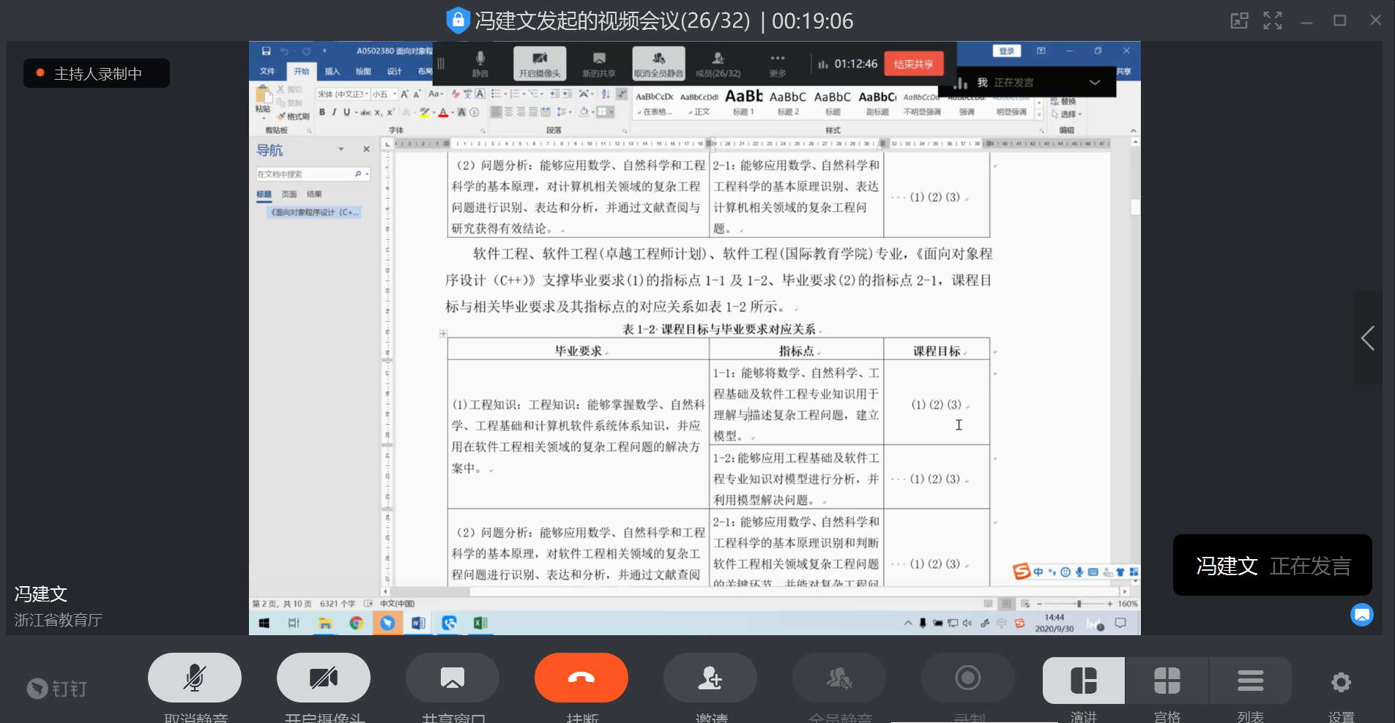This screenshot has height=723, width=1395.
Task: Switch the meeting layout to 列表
Action: click(x=1250, y=681)
